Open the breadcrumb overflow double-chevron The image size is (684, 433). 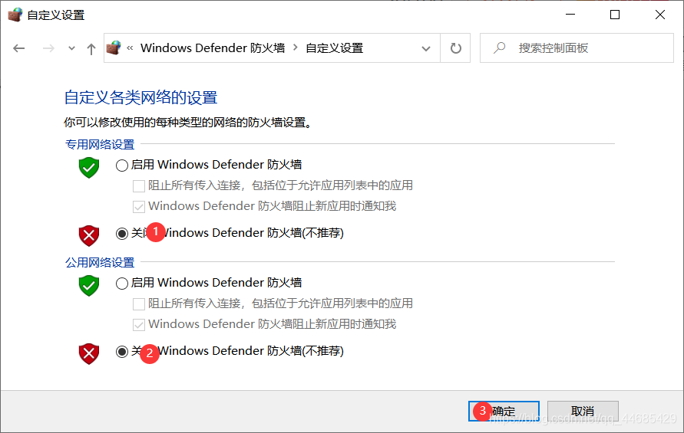point(130,48)
